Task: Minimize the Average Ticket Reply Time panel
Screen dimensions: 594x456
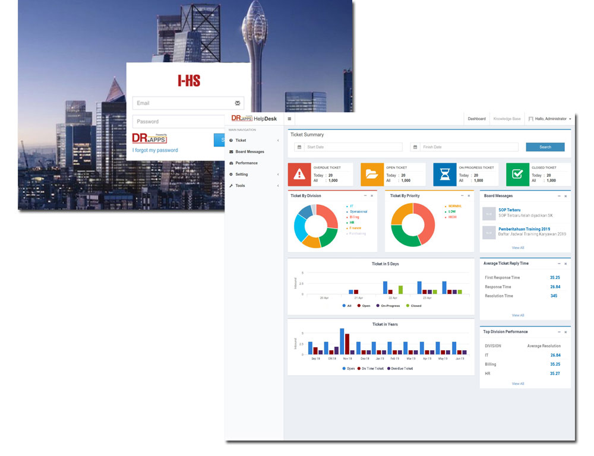Action: click(559, 264)
